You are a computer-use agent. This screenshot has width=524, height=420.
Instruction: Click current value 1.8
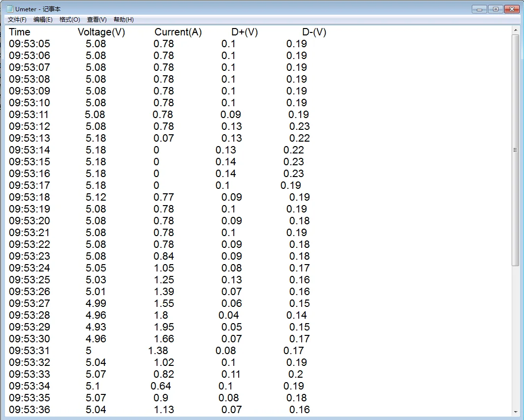pos(161,315)
